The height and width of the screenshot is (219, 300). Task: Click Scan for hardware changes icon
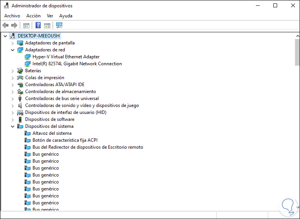point(59,25)
